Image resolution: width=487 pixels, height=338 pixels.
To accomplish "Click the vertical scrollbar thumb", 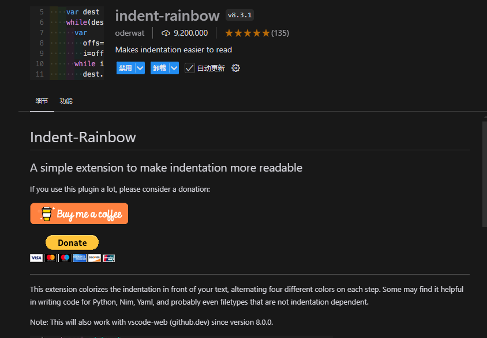I will pos(485,174).
